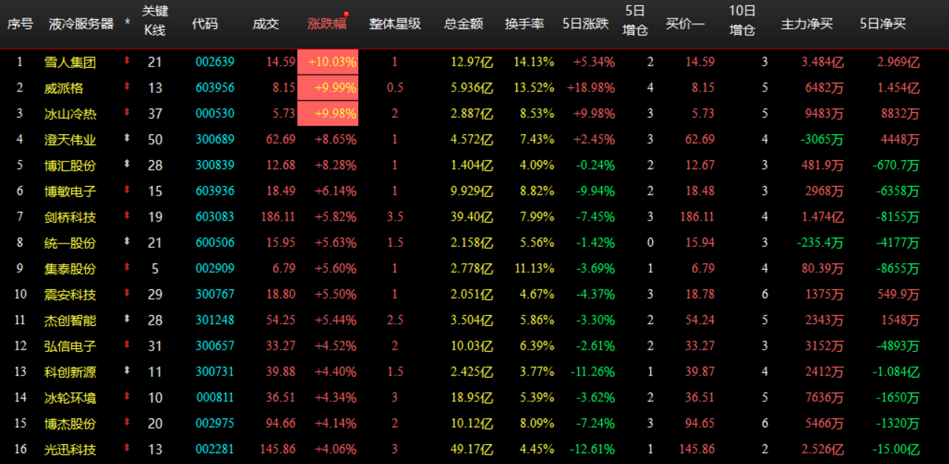Viewport: 949px width, 464px height.
Task: Click stock code 002639
Action: click(215, 62)
